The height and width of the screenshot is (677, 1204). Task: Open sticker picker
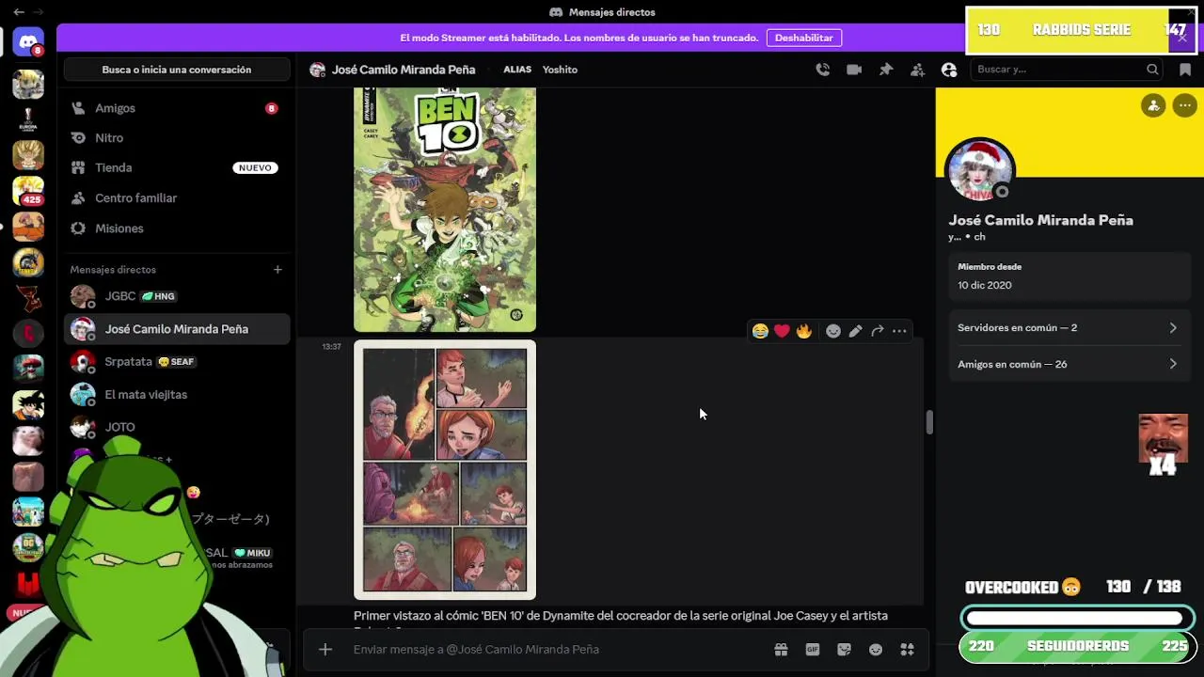point(844,650)
